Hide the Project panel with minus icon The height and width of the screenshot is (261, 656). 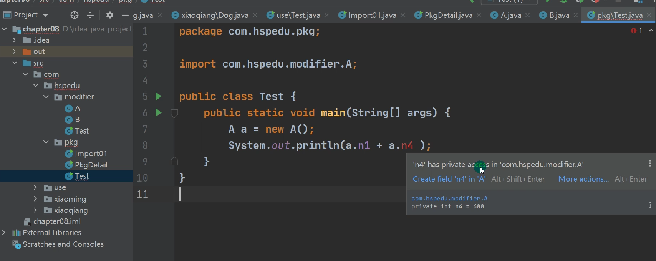(x=125, y=15)
